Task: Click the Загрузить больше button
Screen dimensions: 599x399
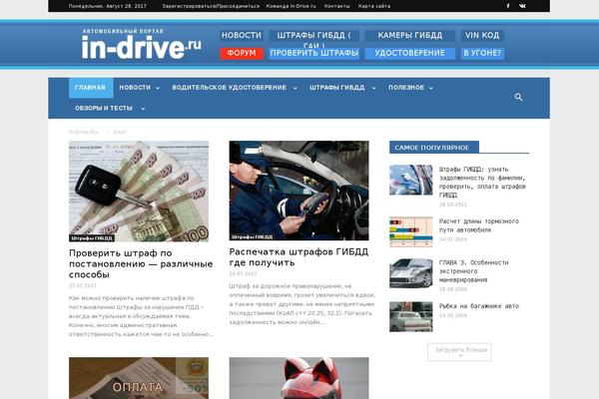Action: pyautogui.click(x=459, y=352)
